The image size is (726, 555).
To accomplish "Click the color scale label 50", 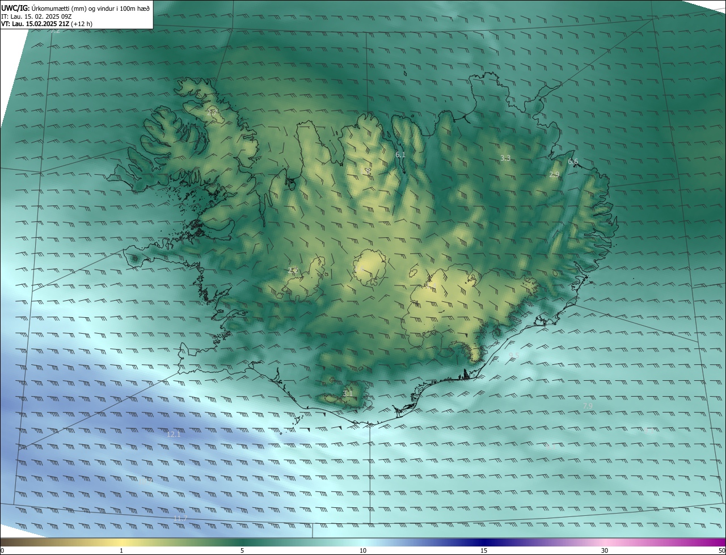I will (721, 550).
